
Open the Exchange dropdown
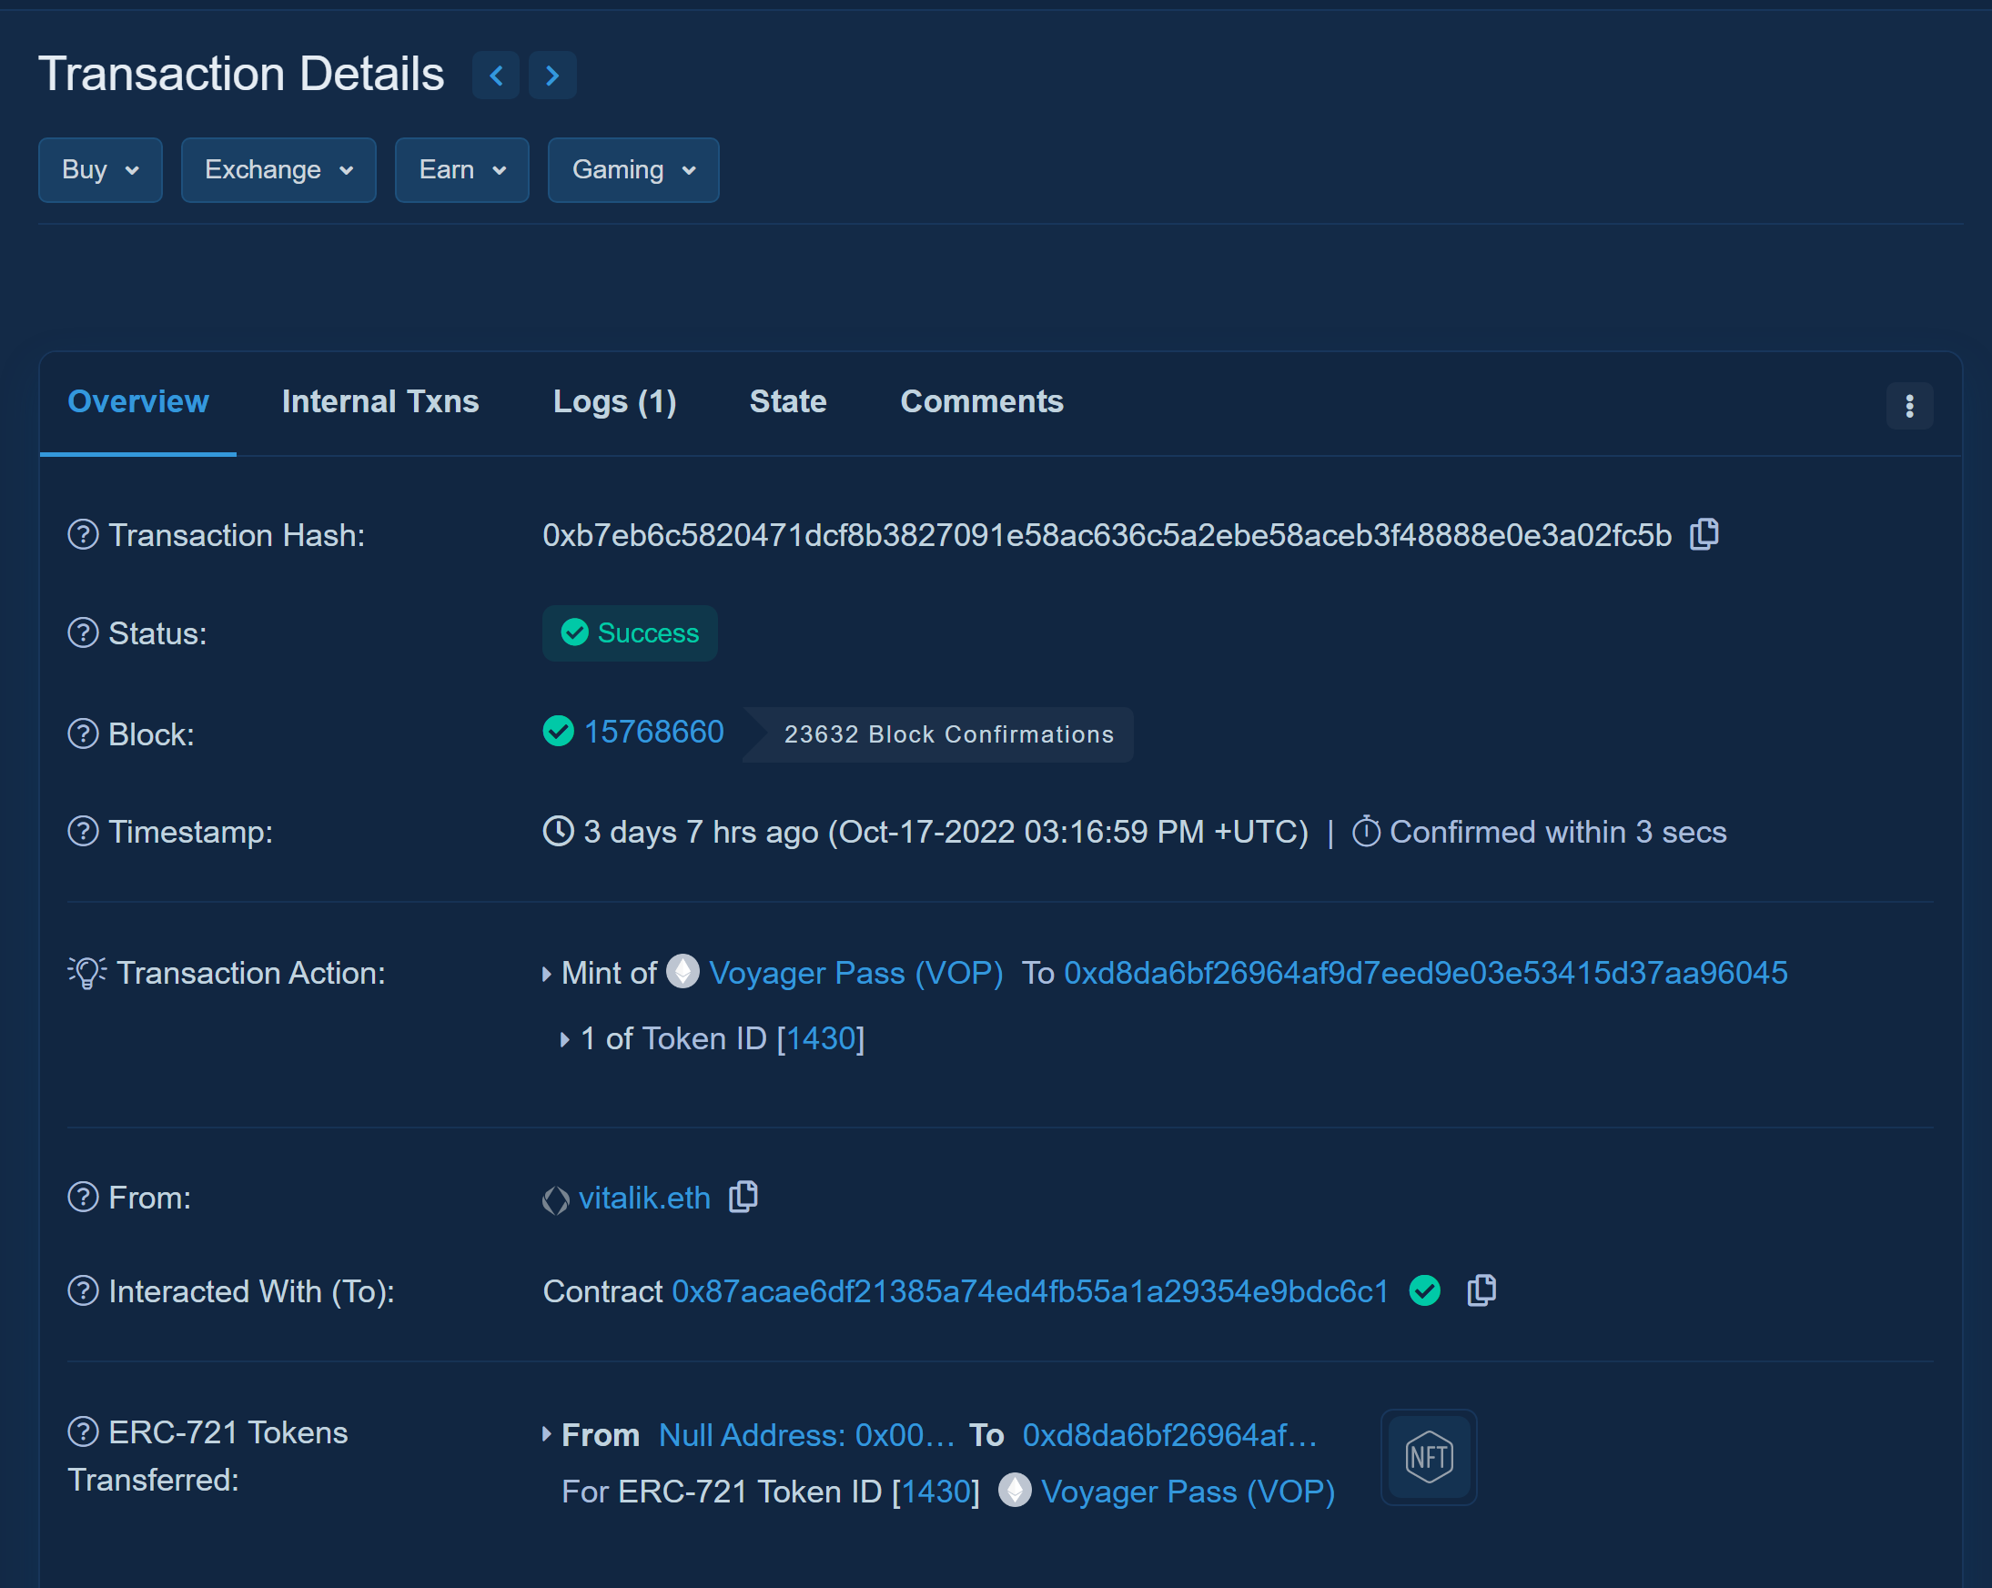(279, 170)
